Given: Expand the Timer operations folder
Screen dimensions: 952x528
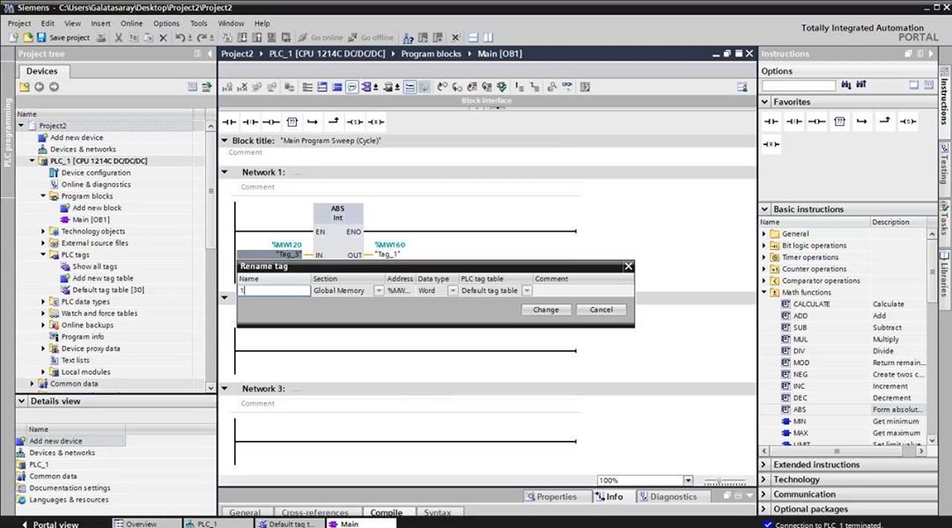Looking at the screenshot, I should (x=764, y=257).
